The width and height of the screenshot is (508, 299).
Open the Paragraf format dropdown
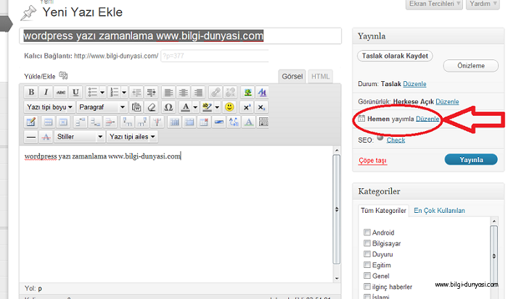tap(102, 107)
